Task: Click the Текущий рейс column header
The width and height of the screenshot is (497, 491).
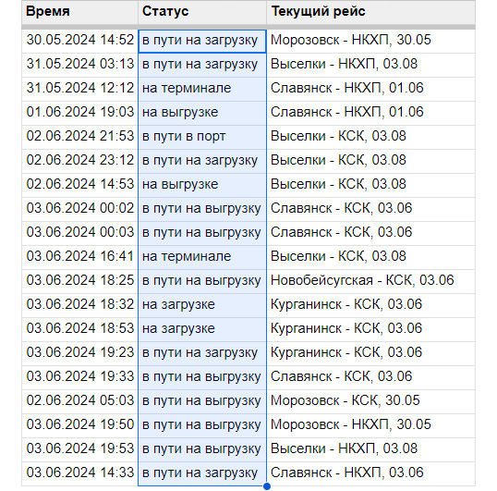Action: [370, 12]
